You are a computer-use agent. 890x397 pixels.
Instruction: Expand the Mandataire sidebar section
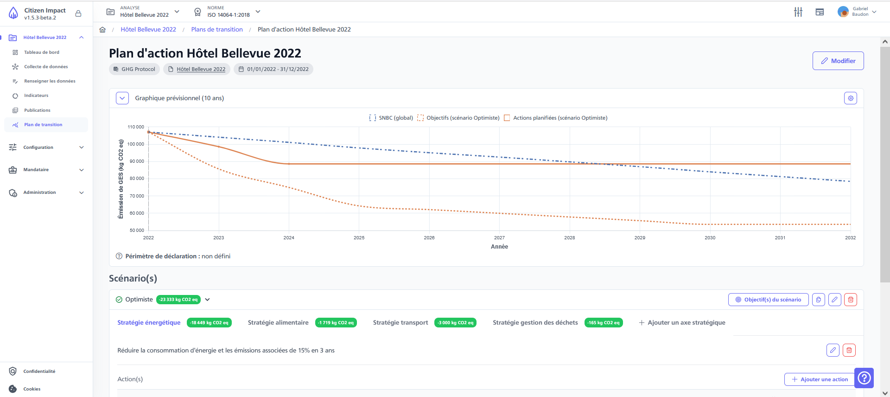coord(82,170)
